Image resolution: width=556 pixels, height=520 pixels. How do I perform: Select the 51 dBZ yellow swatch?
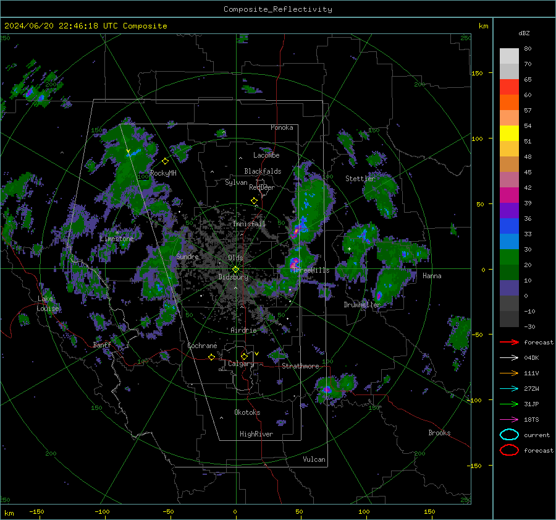[509, 133]
